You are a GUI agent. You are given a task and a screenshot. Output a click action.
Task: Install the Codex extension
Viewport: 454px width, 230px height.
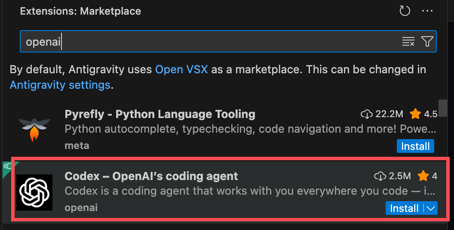coord(404,208)
